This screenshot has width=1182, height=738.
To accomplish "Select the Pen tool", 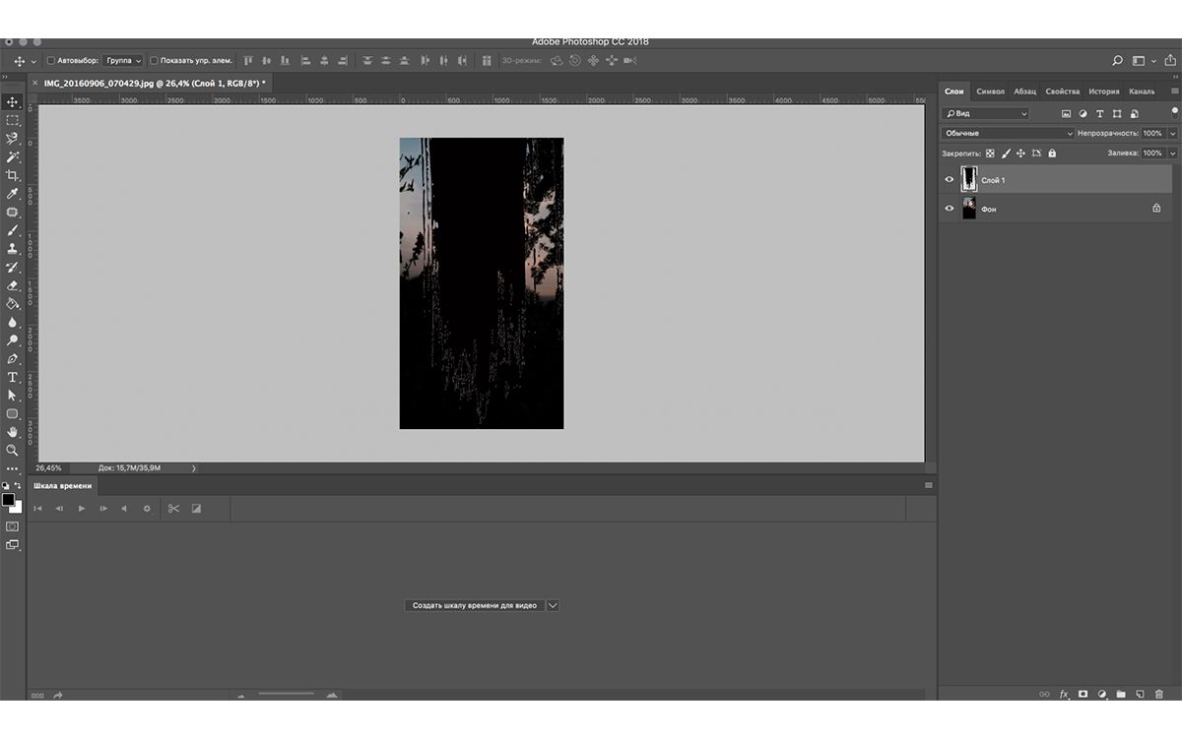I will click(13, 359).
